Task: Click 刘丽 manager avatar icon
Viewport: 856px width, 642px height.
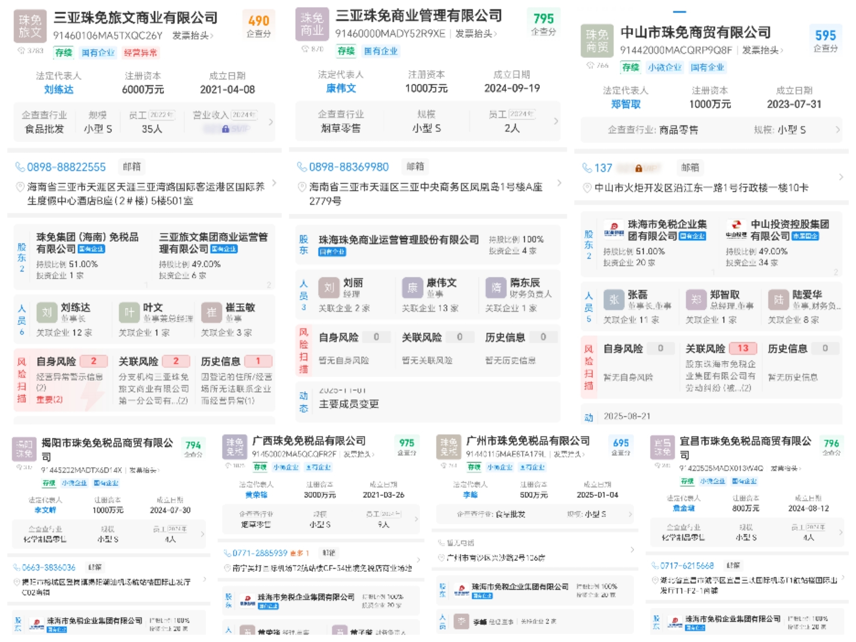Action: [329, 287]
